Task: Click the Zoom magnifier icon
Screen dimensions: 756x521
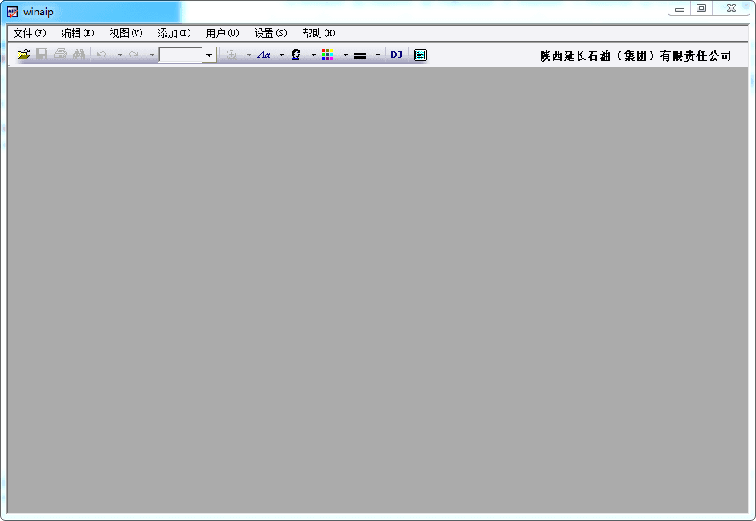Action: pyautogui.click(x=231, y=55)
